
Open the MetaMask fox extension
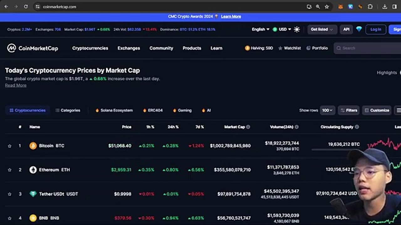pyautogui.click(x=341, y=7)
